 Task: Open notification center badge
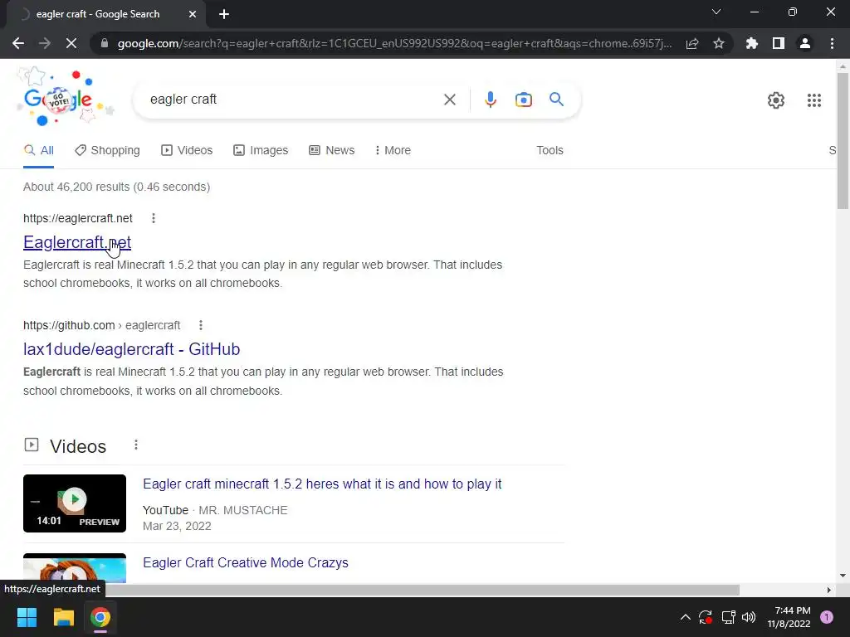(x=827, y=617)
